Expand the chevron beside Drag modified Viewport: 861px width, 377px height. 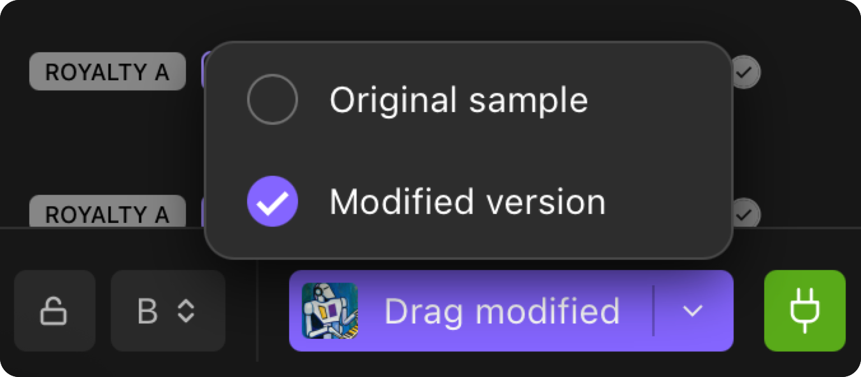point(692,311)
